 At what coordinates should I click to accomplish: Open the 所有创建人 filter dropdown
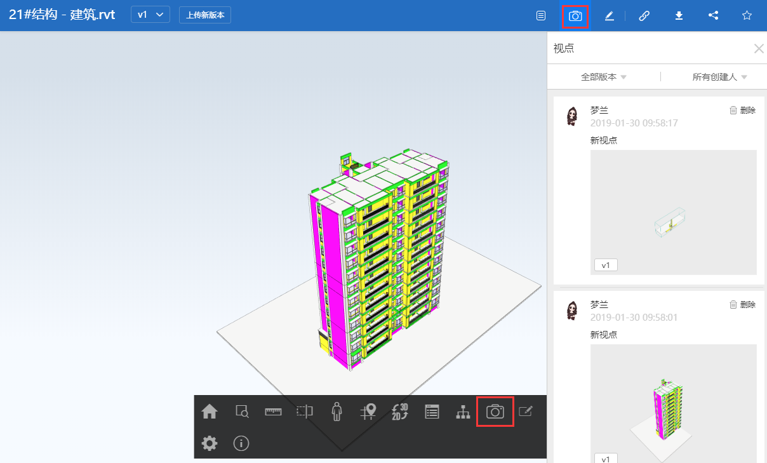pyautogui.click(x=719, y=77)
